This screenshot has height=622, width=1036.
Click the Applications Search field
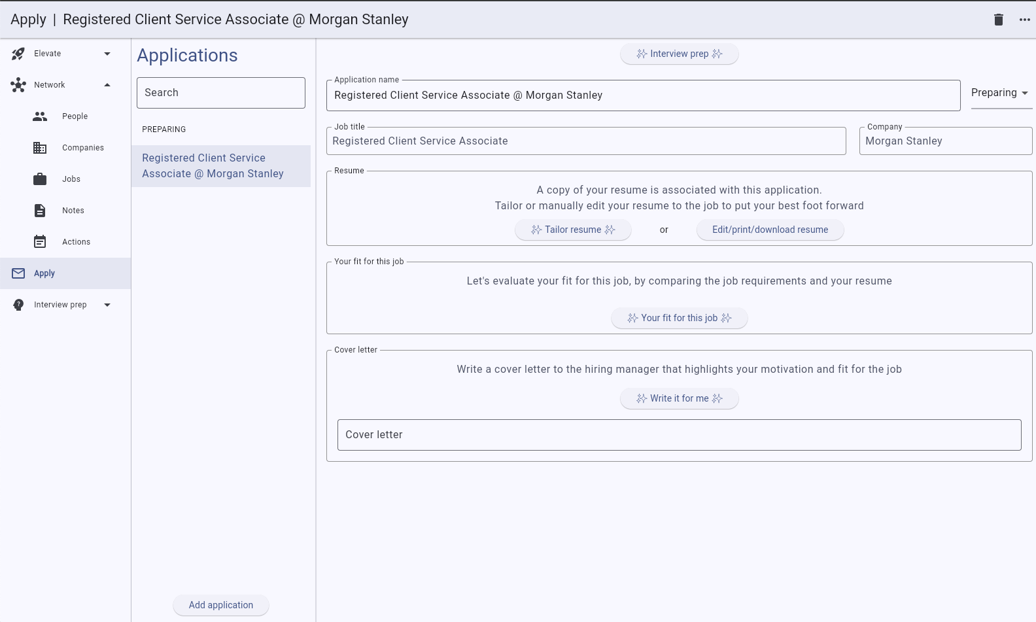[x=220, y=93]
